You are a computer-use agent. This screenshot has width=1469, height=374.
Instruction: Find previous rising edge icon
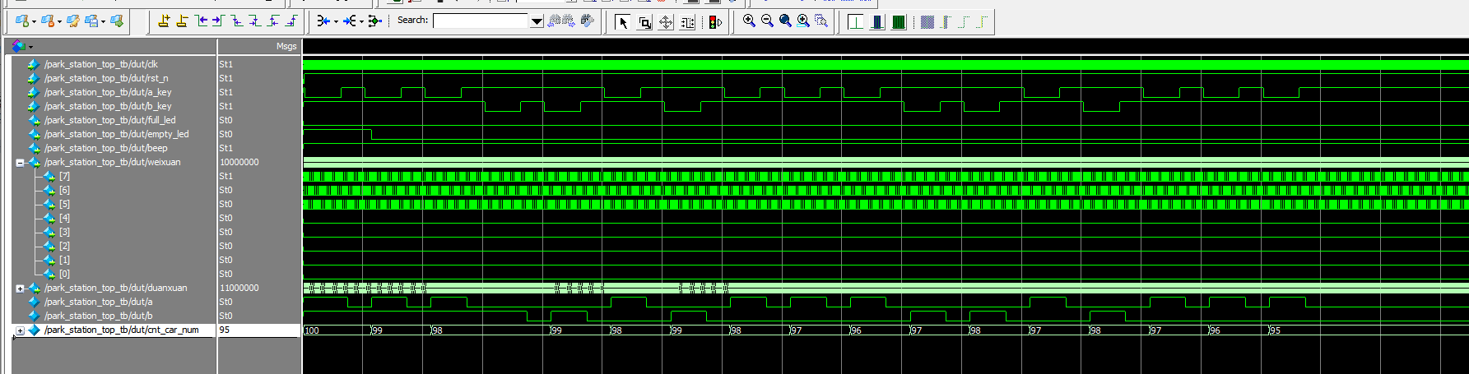coord(273,21)
